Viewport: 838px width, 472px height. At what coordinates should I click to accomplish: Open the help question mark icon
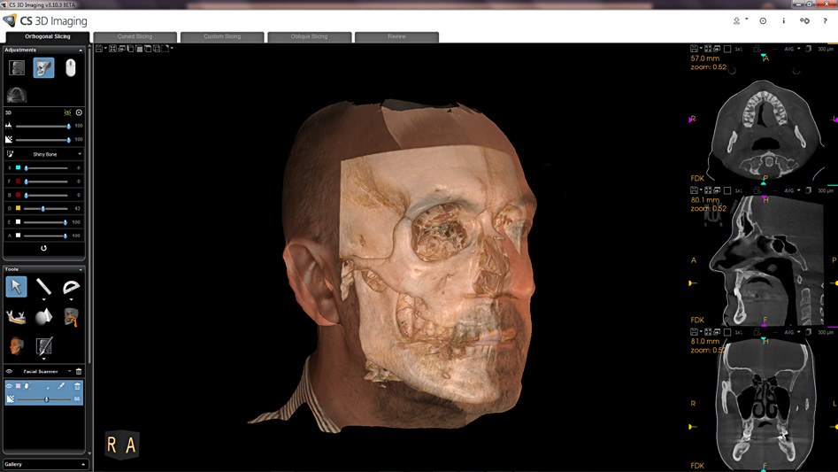pyautogui.click(x=826, y=21)
